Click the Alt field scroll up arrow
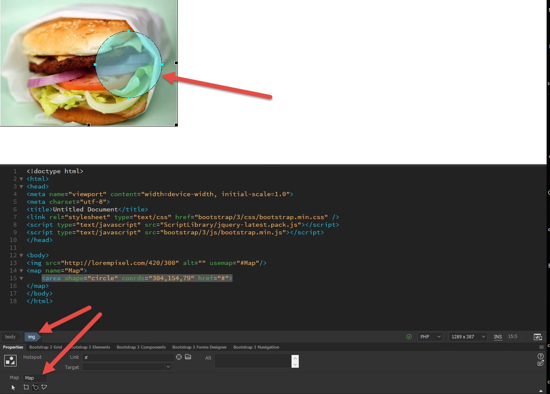 [295, 357]
